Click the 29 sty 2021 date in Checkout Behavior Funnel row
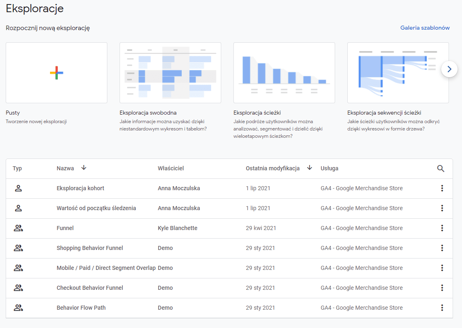This screenshot has height=328, width=462. coord(260,288)
